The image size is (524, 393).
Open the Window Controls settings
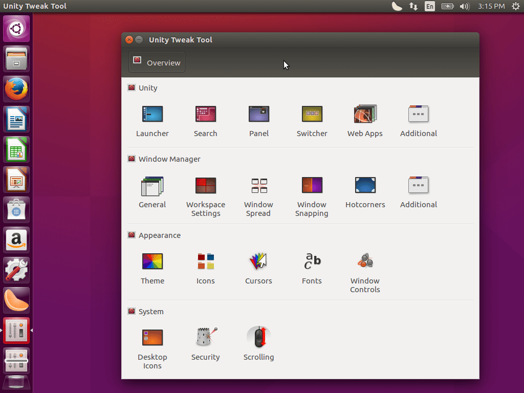[365, 261]
